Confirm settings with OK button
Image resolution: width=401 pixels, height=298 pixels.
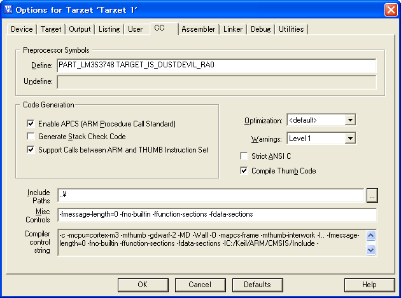point(143,285)
